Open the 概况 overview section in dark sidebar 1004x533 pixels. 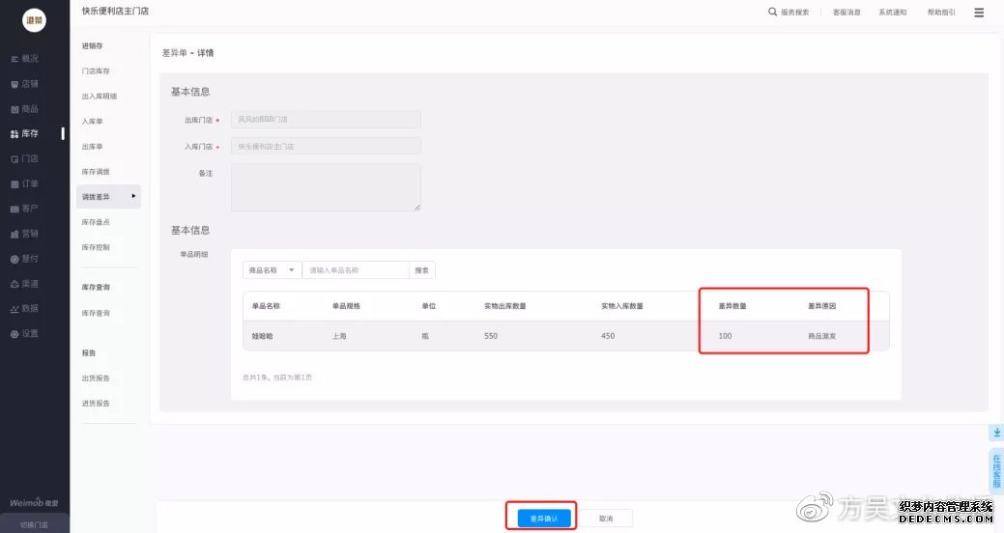(25, 58)
